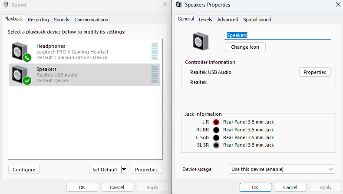
Task: Click the large speaker icon in Properties
Action: pos(201,40)
